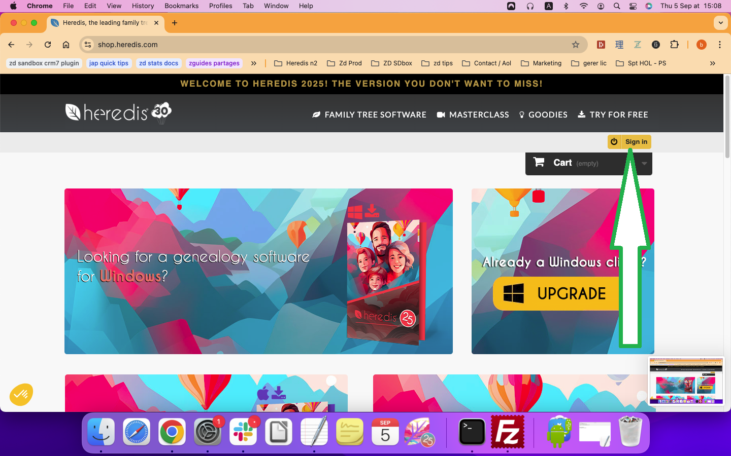
Task: Open macOS Control Center toggles
Action: click(x=633, y=6)
